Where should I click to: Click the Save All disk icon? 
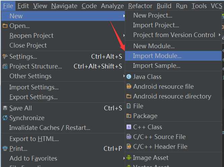[x=5, y=108]
